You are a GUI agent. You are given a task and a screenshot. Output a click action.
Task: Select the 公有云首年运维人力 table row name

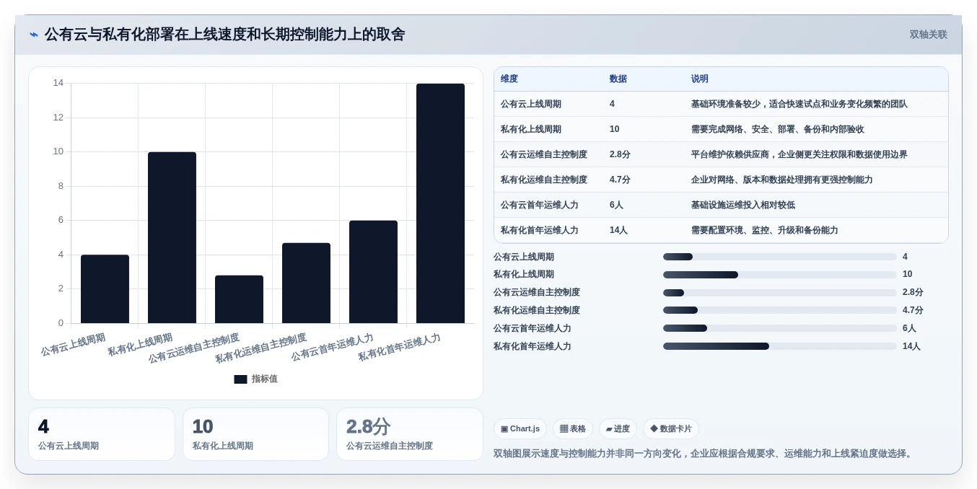[x=540, y=206]
